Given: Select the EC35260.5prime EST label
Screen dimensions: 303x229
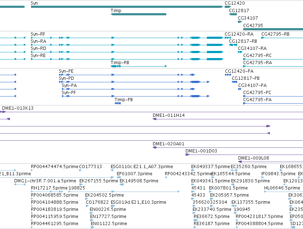Looking at the screenshot, I should [x=249, y=167].
